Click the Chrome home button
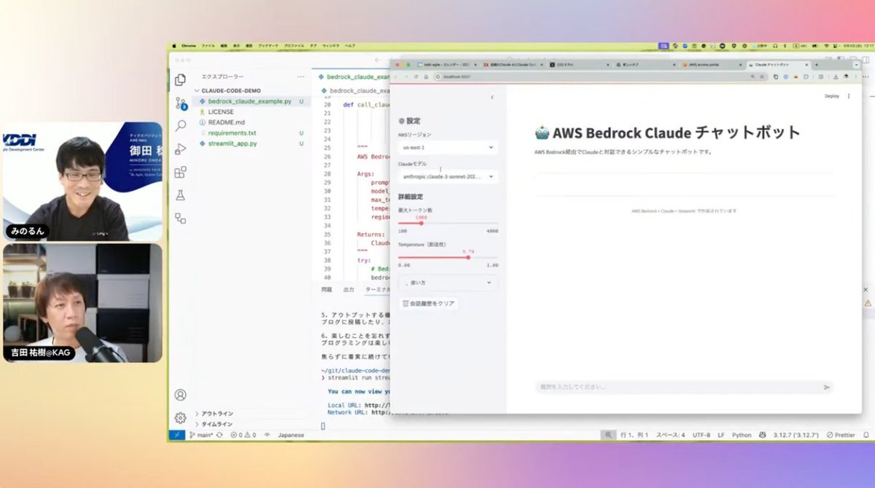Image resolution: width=875 pixels, height=488 pixels. [x=426, y=76]
